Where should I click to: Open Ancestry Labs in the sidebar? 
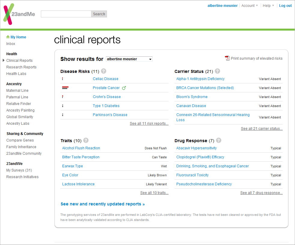(x=18, y=123)
